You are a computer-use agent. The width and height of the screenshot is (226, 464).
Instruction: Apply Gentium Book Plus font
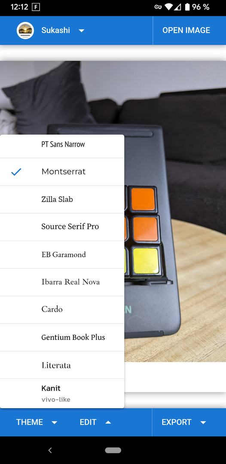click(62, 338)
